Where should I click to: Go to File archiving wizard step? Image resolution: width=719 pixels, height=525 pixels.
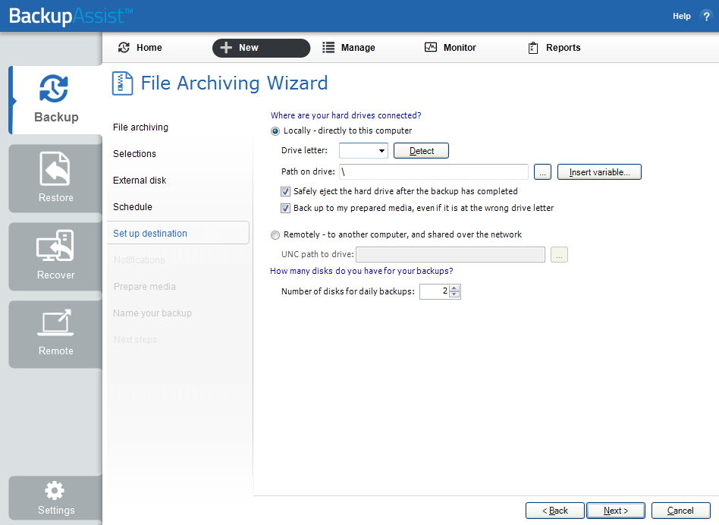click(x=141, y=127)
